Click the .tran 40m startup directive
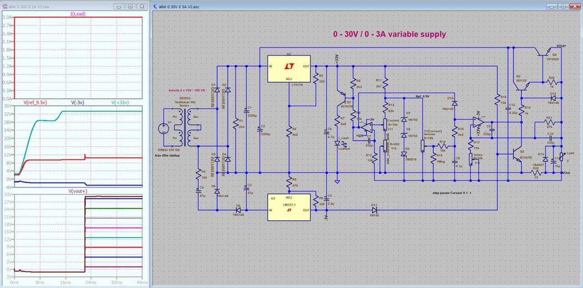This screenshot has width=583, height=288. (167, 155)
